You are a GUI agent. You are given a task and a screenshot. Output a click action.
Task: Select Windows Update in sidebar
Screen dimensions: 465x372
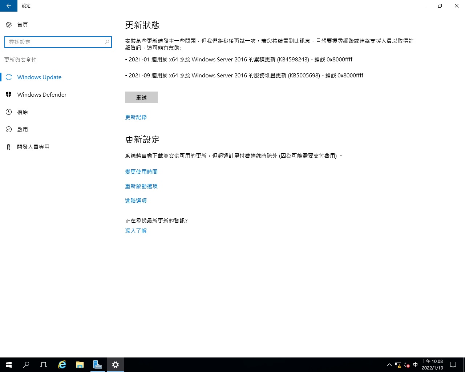coord(39,77)
